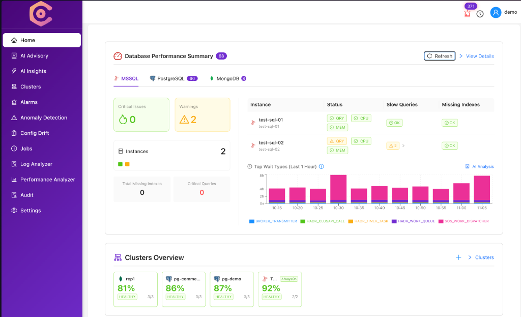Click the demo user avatar icon
This screenshot has height=317, width=521.
pyautogui.click(x=496, y=12)
